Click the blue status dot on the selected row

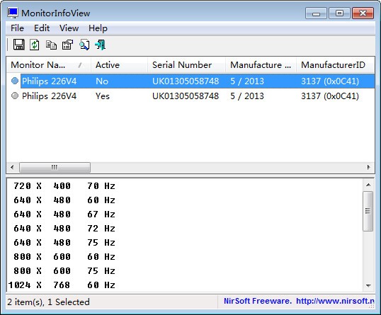click(x=15, y=81)
